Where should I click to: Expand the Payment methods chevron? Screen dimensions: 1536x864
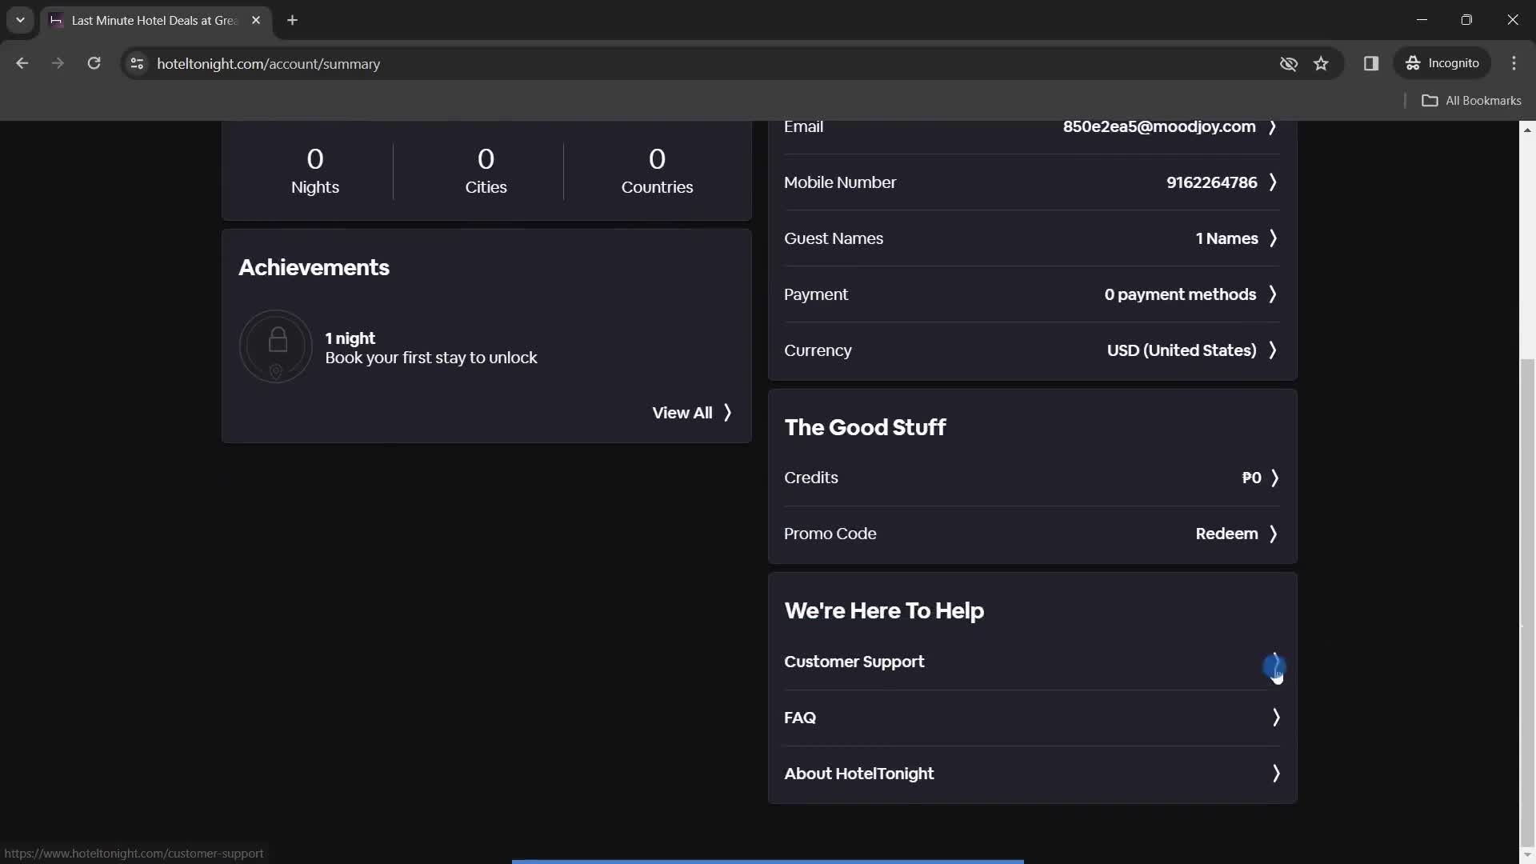point(1273,294)
